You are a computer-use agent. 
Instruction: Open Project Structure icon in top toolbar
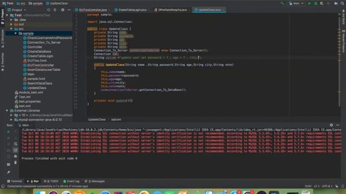[336, 3]
